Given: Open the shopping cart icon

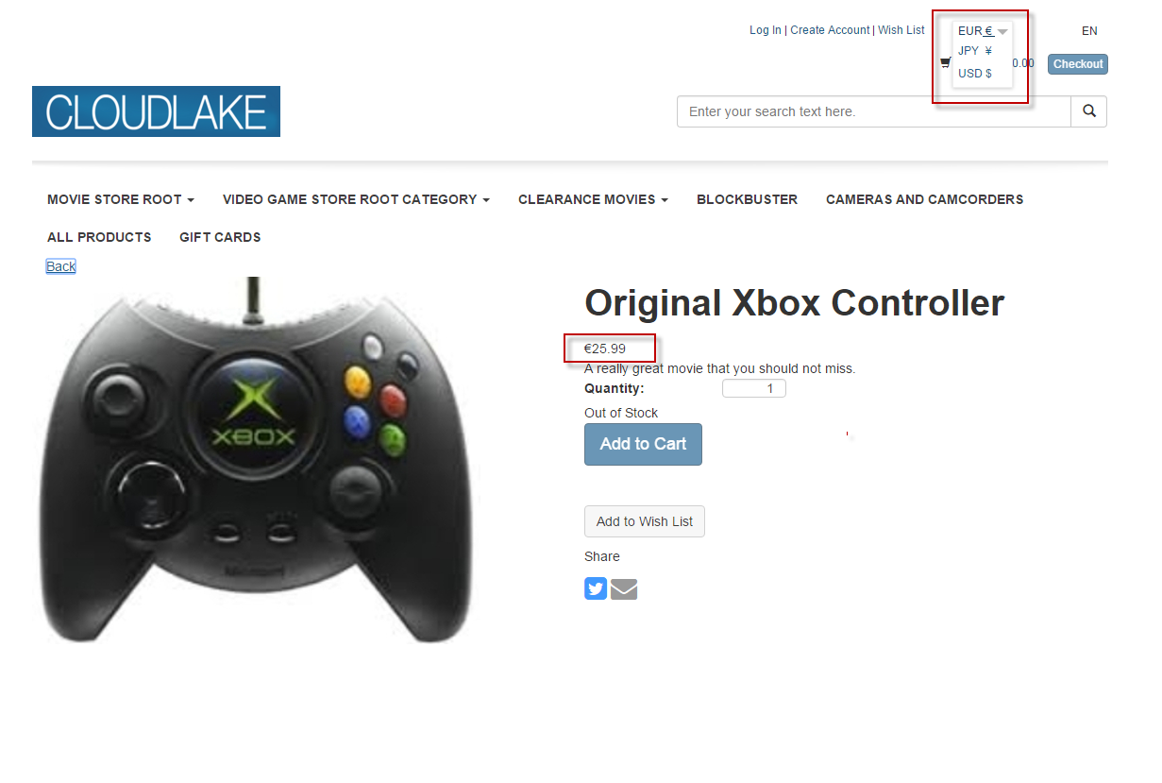Looking at the screenshot, I should (x=945, y=63).
